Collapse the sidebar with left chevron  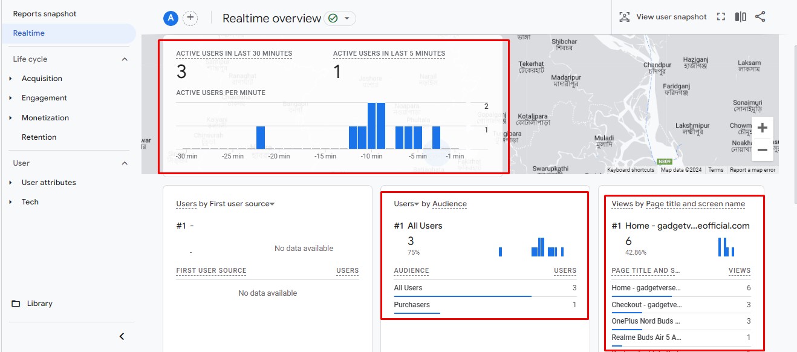click(x=122, y=336)
